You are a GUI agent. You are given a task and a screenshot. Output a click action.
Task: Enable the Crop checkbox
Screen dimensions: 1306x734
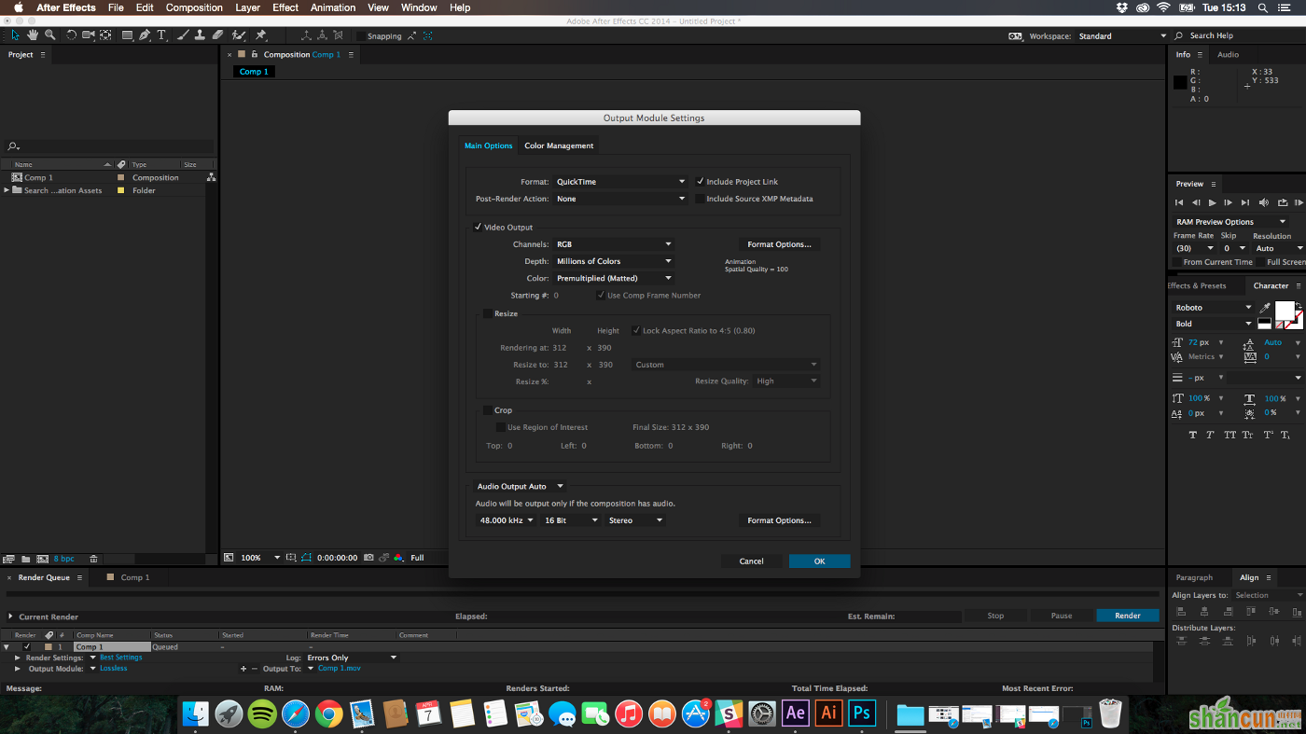pyautogui.click(x=488, y=410)
